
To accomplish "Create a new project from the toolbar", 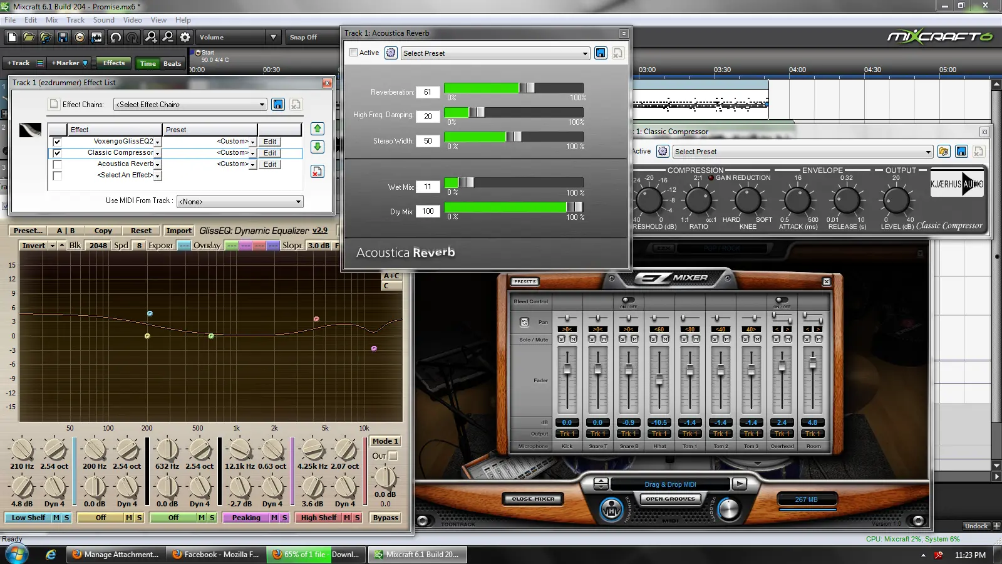I will 12,38.
